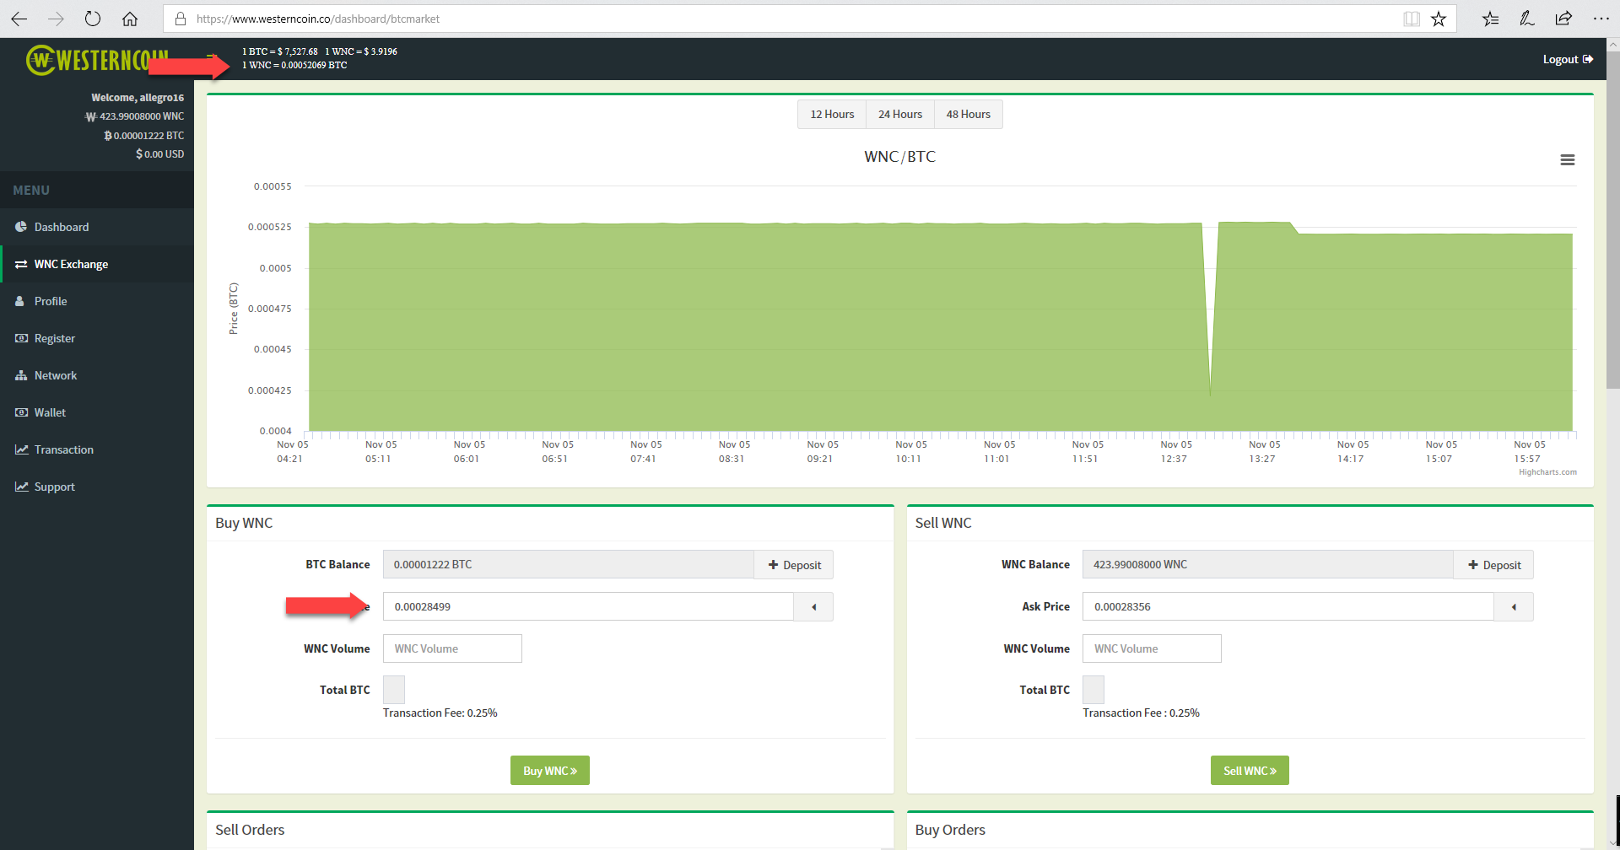Click the arrow button beside Ask Price

(1514, 607)
